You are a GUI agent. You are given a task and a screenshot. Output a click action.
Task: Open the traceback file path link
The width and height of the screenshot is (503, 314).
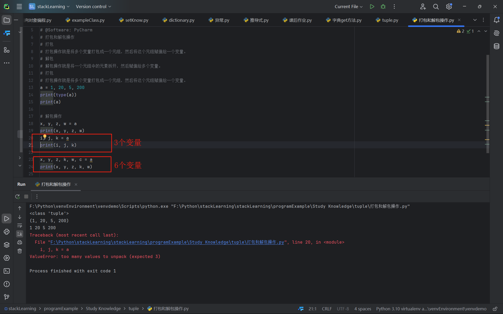(167, 242)
